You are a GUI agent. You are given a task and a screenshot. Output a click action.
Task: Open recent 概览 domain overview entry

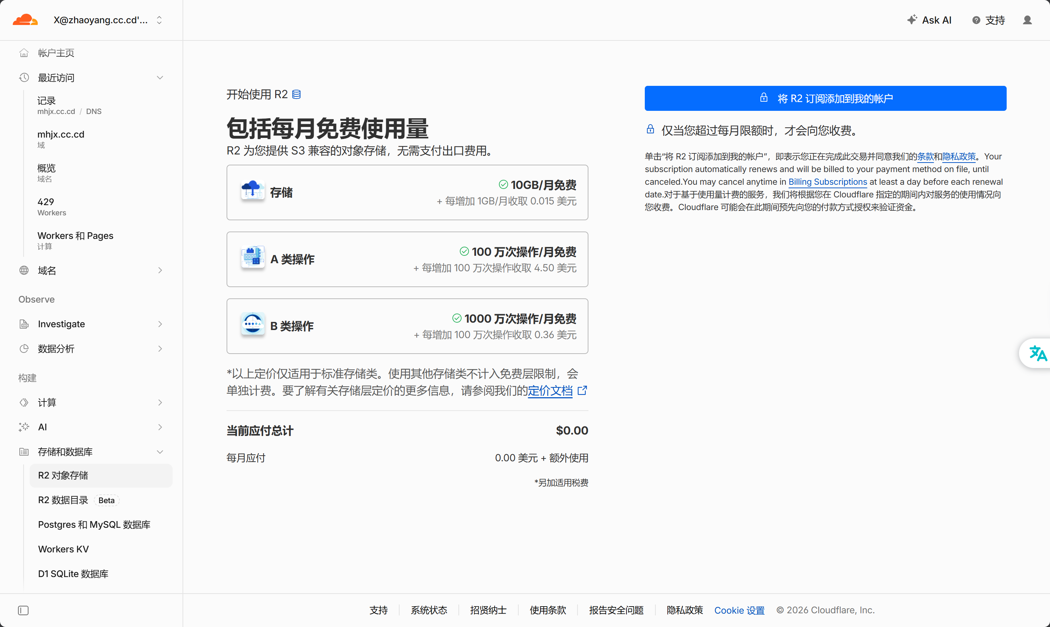click(47, 173)
